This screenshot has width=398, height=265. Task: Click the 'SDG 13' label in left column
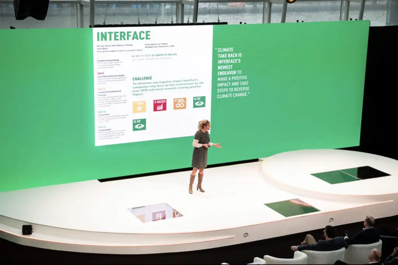click(x=102, y=112)
